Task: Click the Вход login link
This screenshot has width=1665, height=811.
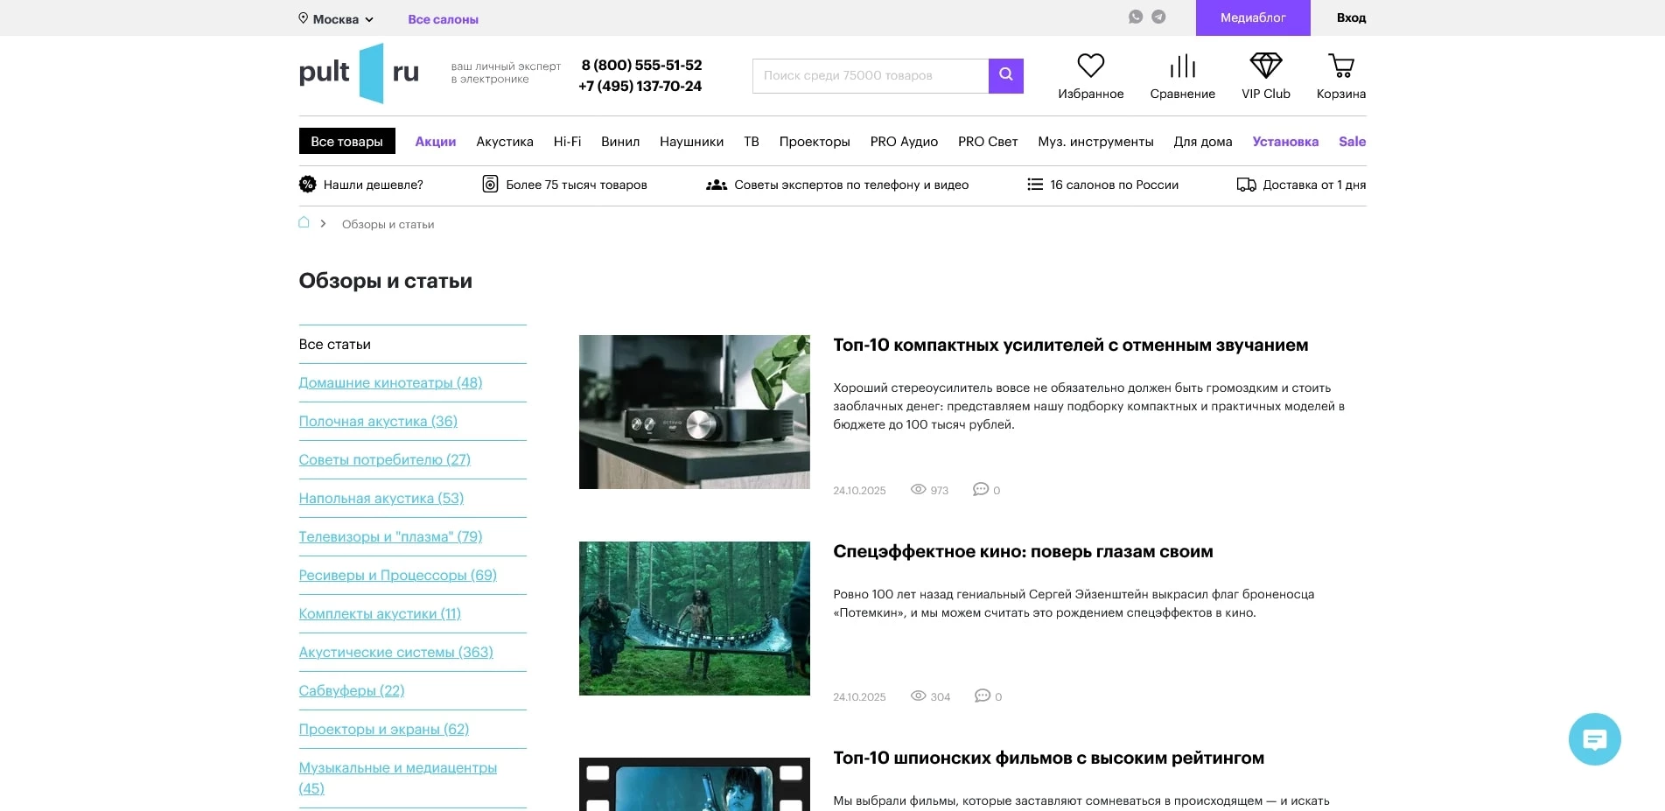Action: pos(1350,17)
